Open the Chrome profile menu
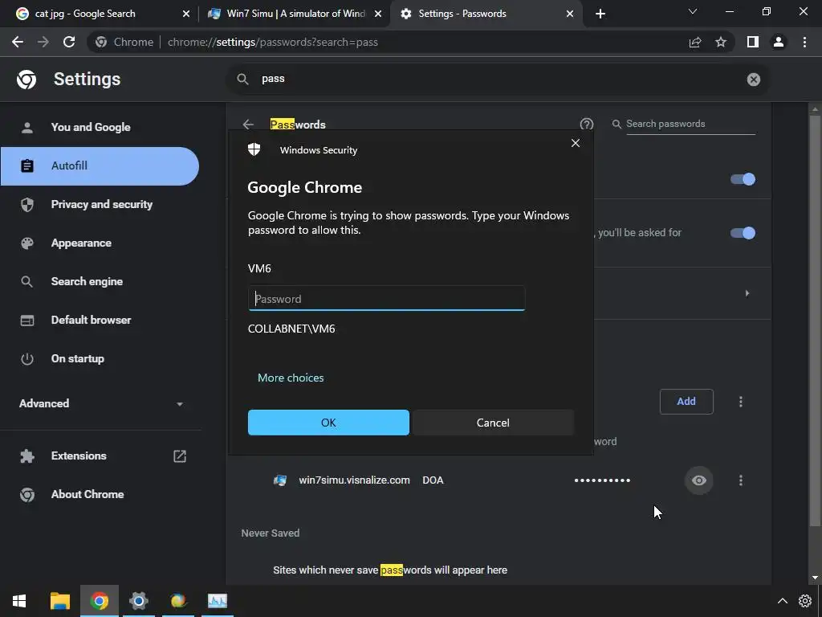Screen dimensions: 822x617 pos(779,42)
